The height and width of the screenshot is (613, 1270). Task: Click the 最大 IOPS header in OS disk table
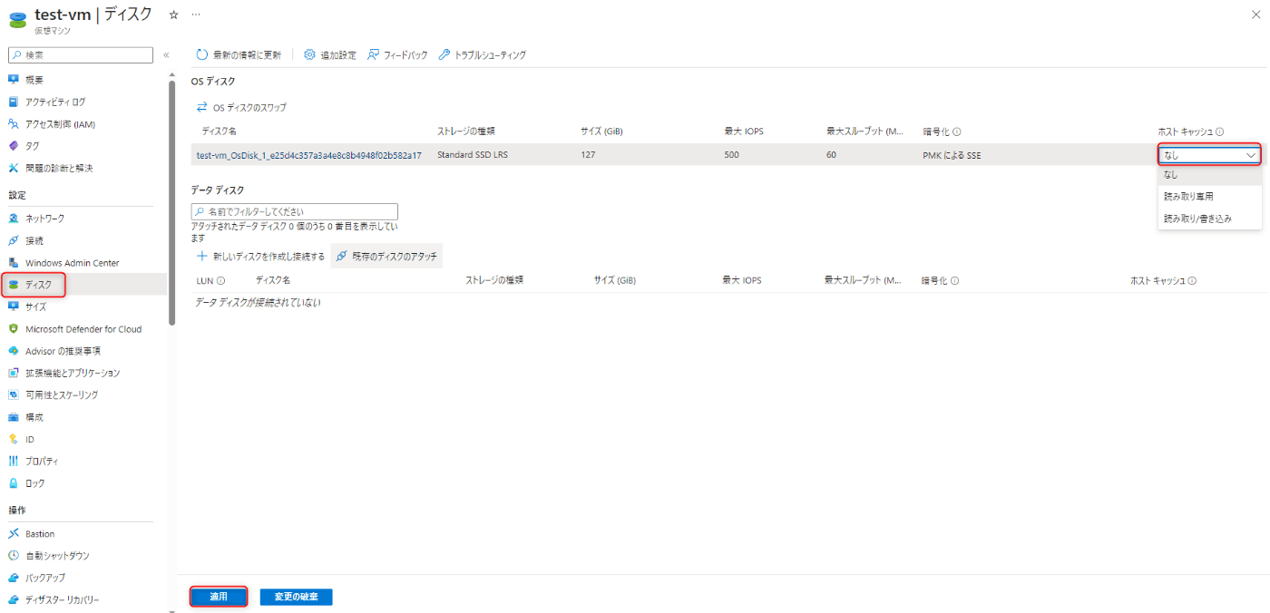tap(744, 131)
